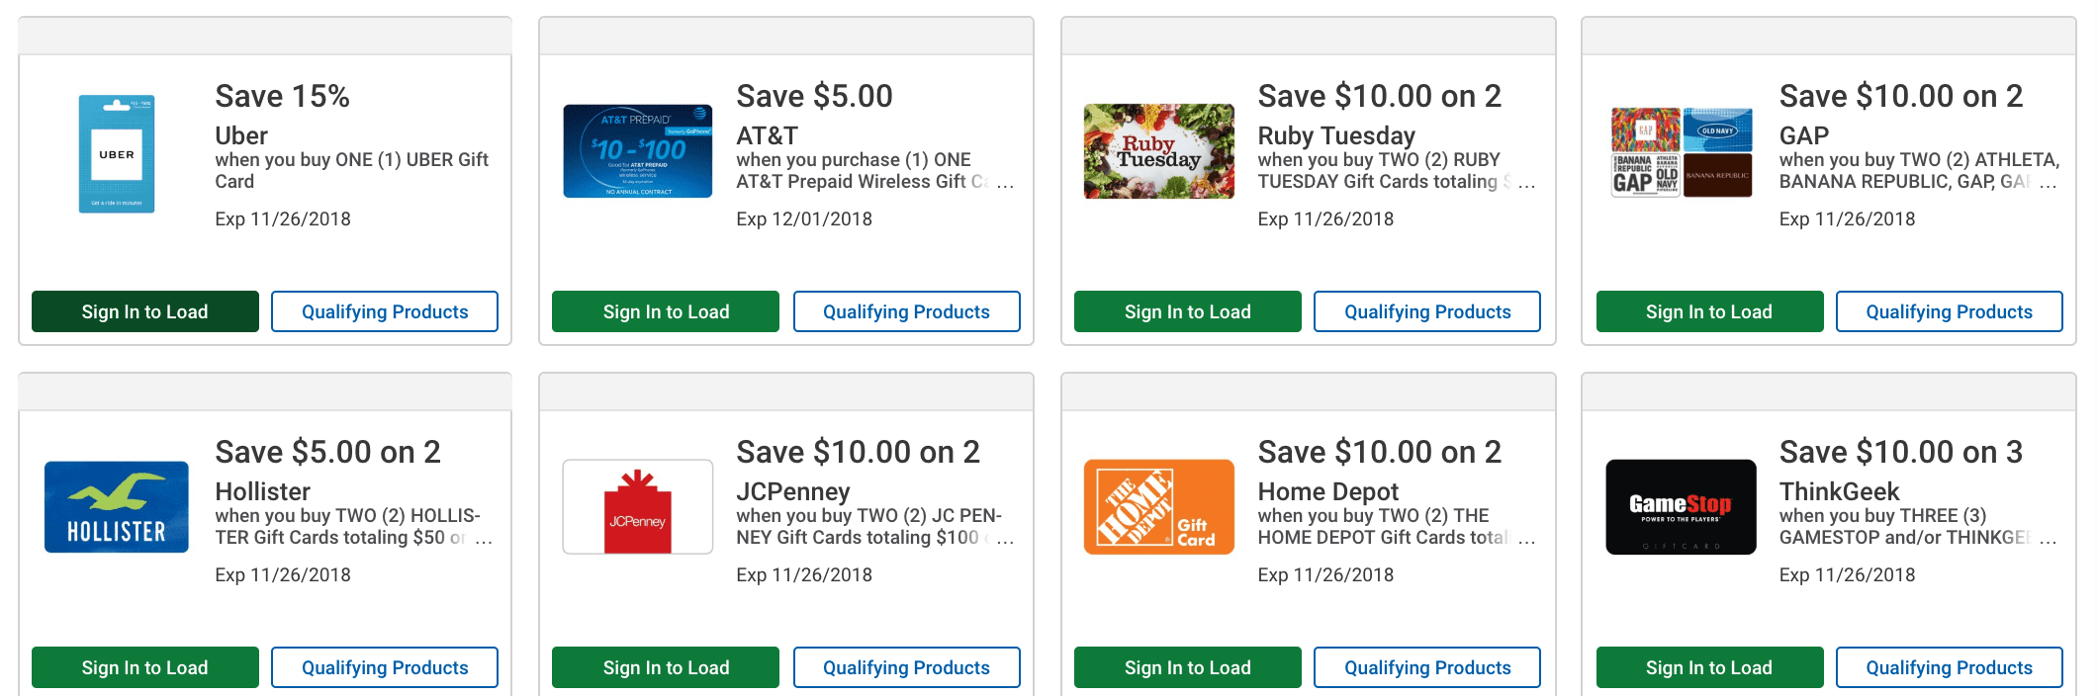Screen dimensions: 2097x696
Task: Open the Save 15% Uber offer title
Action: [283, 96]
